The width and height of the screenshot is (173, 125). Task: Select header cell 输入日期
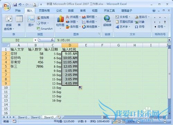point(53,49)
